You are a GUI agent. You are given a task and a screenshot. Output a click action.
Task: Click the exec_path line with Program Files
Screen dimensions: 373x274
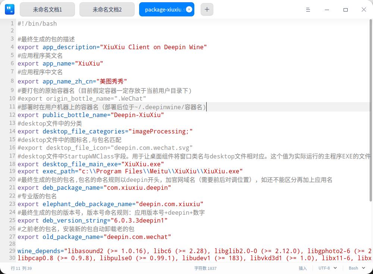click(130, 171)
